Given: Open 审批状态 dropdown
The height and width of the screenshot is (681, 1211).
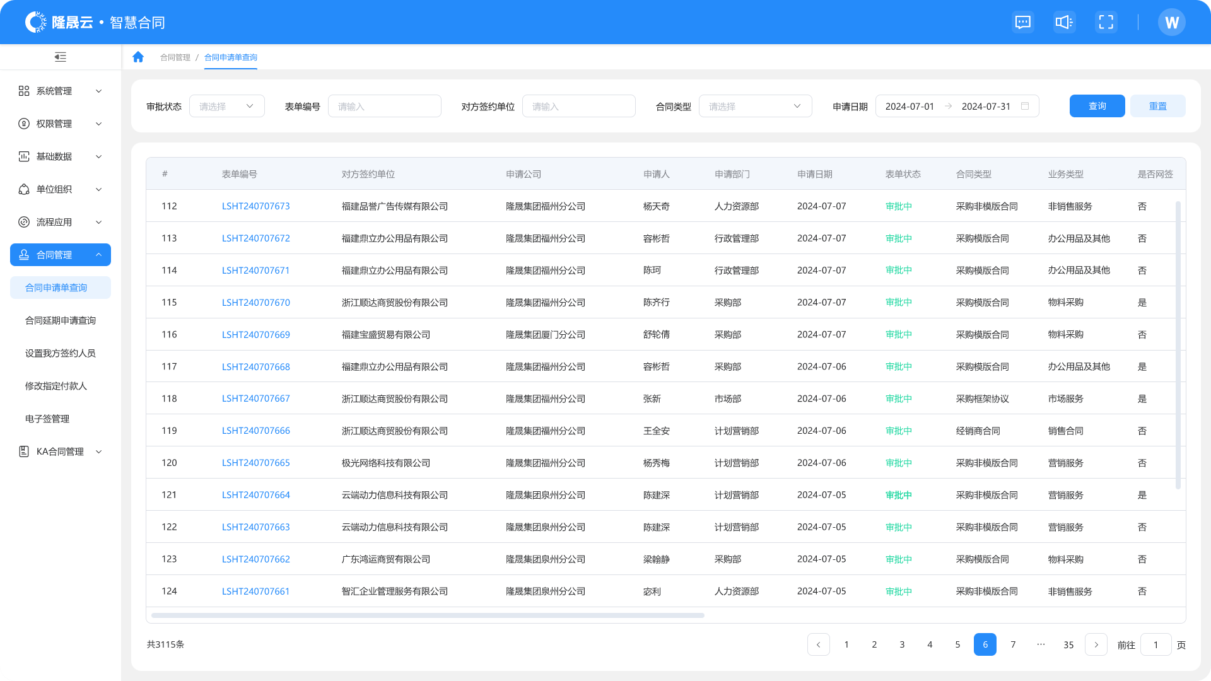Looking at the screenshot, I should point(227,106).
